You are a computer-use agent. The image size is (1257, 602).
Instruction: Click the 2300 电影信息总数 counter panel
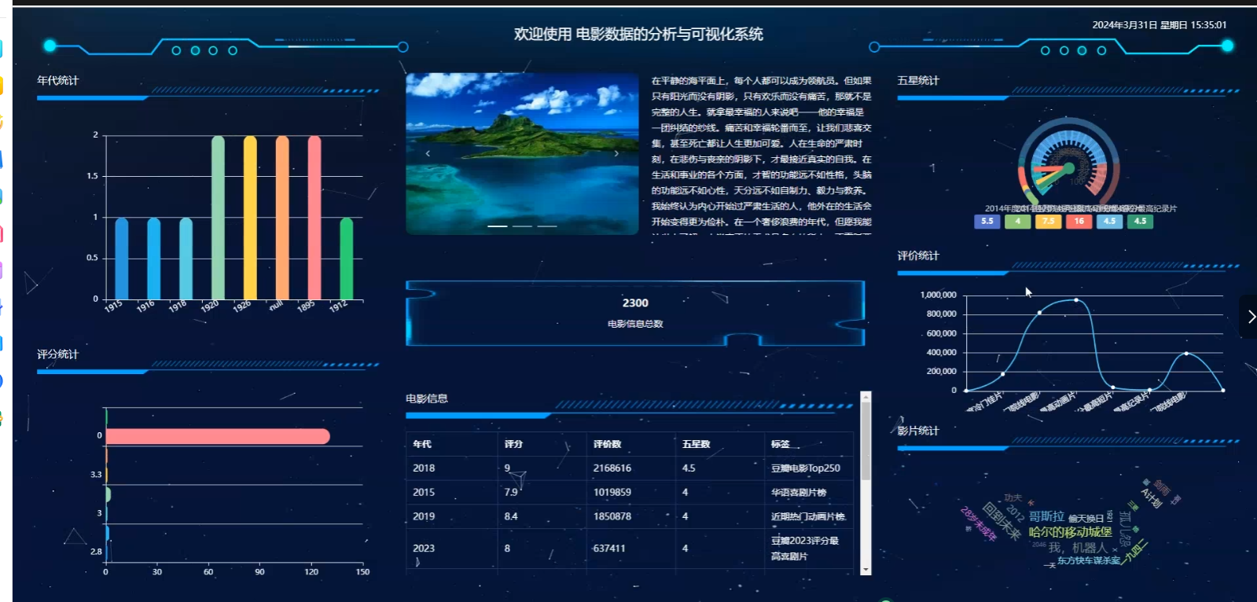click(635, 313)
